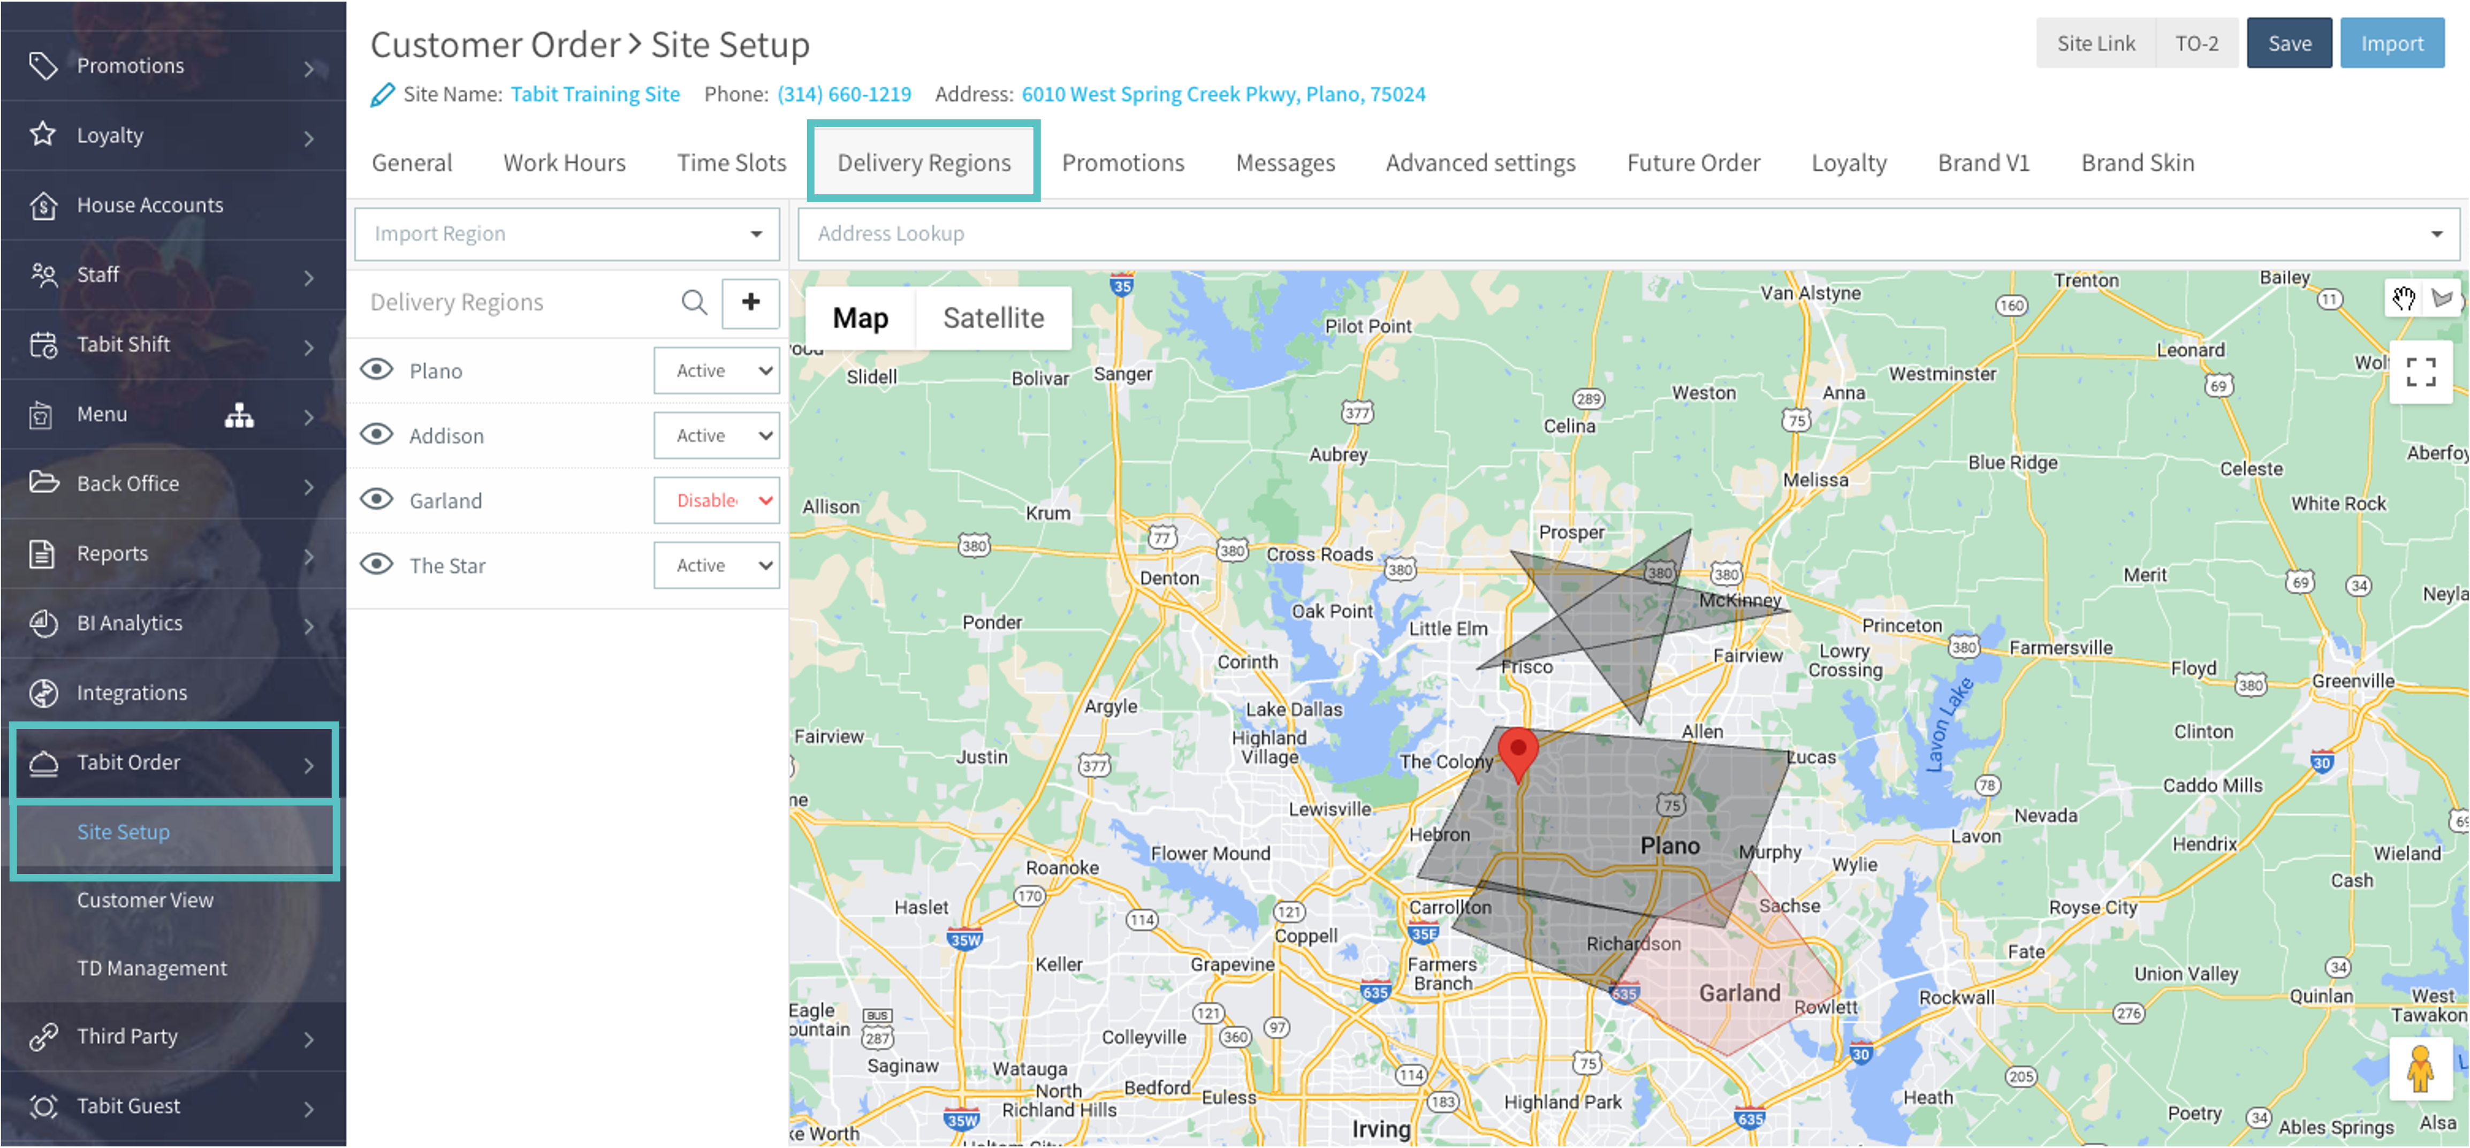Open Garland's Disabled status dropdown
The width and height of the screenshot is (2470, 1148).
point(716,500)
